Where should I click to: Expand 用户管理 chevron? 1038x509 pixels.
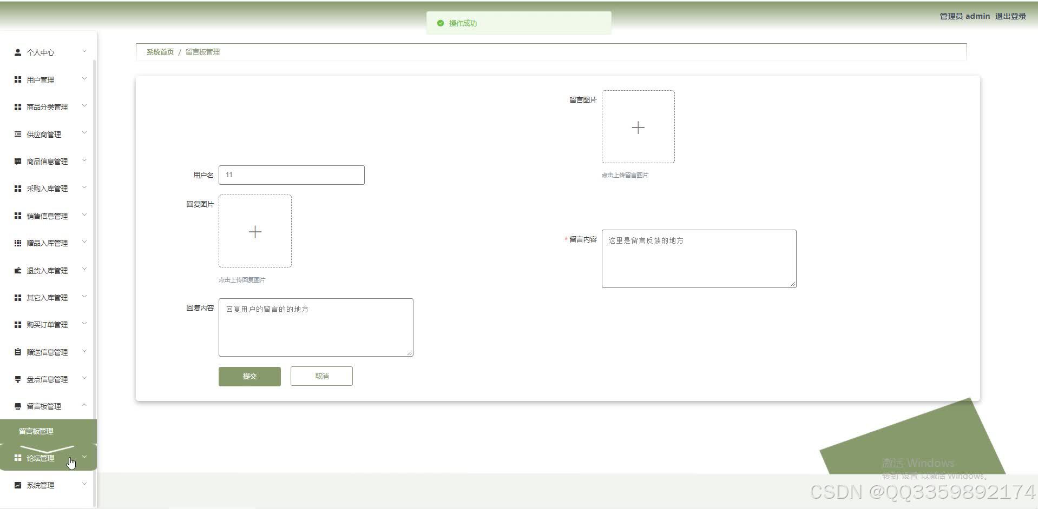coord(84,79)
